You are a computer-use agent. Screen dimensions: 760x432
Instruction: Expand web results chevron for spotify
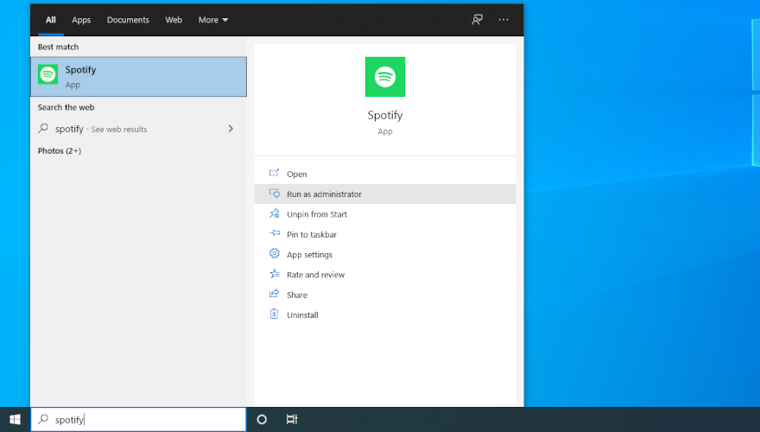click(x=231, y=129)
